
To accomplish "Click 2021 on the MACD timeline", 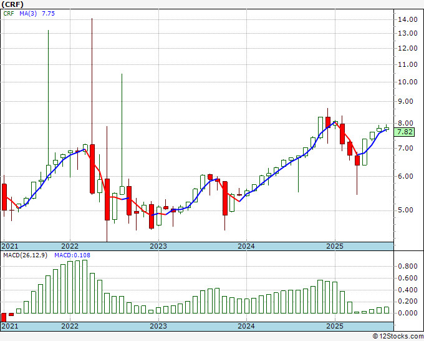I will pyautogui.click(x=10, y=326).
